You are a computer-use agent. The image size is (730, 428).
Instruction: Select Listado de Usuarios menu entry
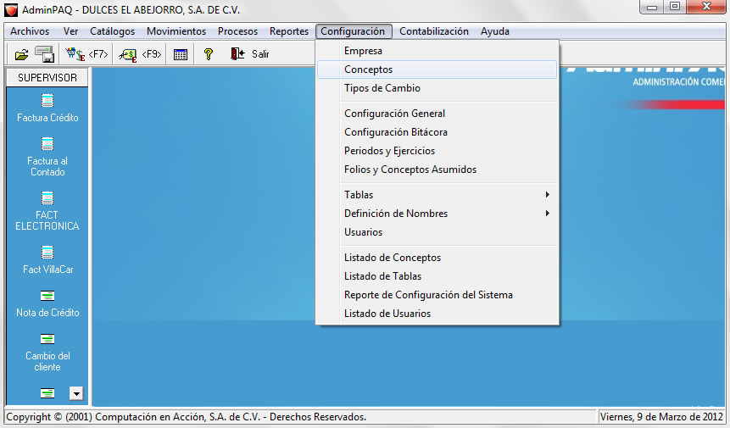click(387, 314)
